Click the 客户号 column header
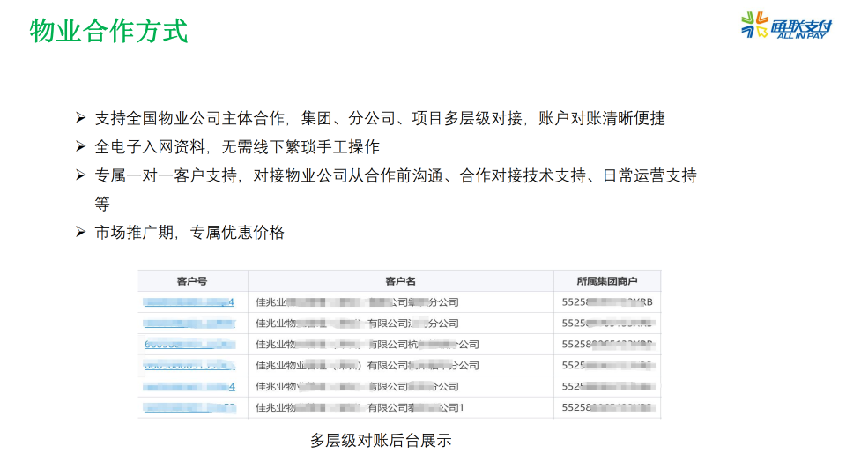Viewport: 846px width, 476px height. click(192, 281)
